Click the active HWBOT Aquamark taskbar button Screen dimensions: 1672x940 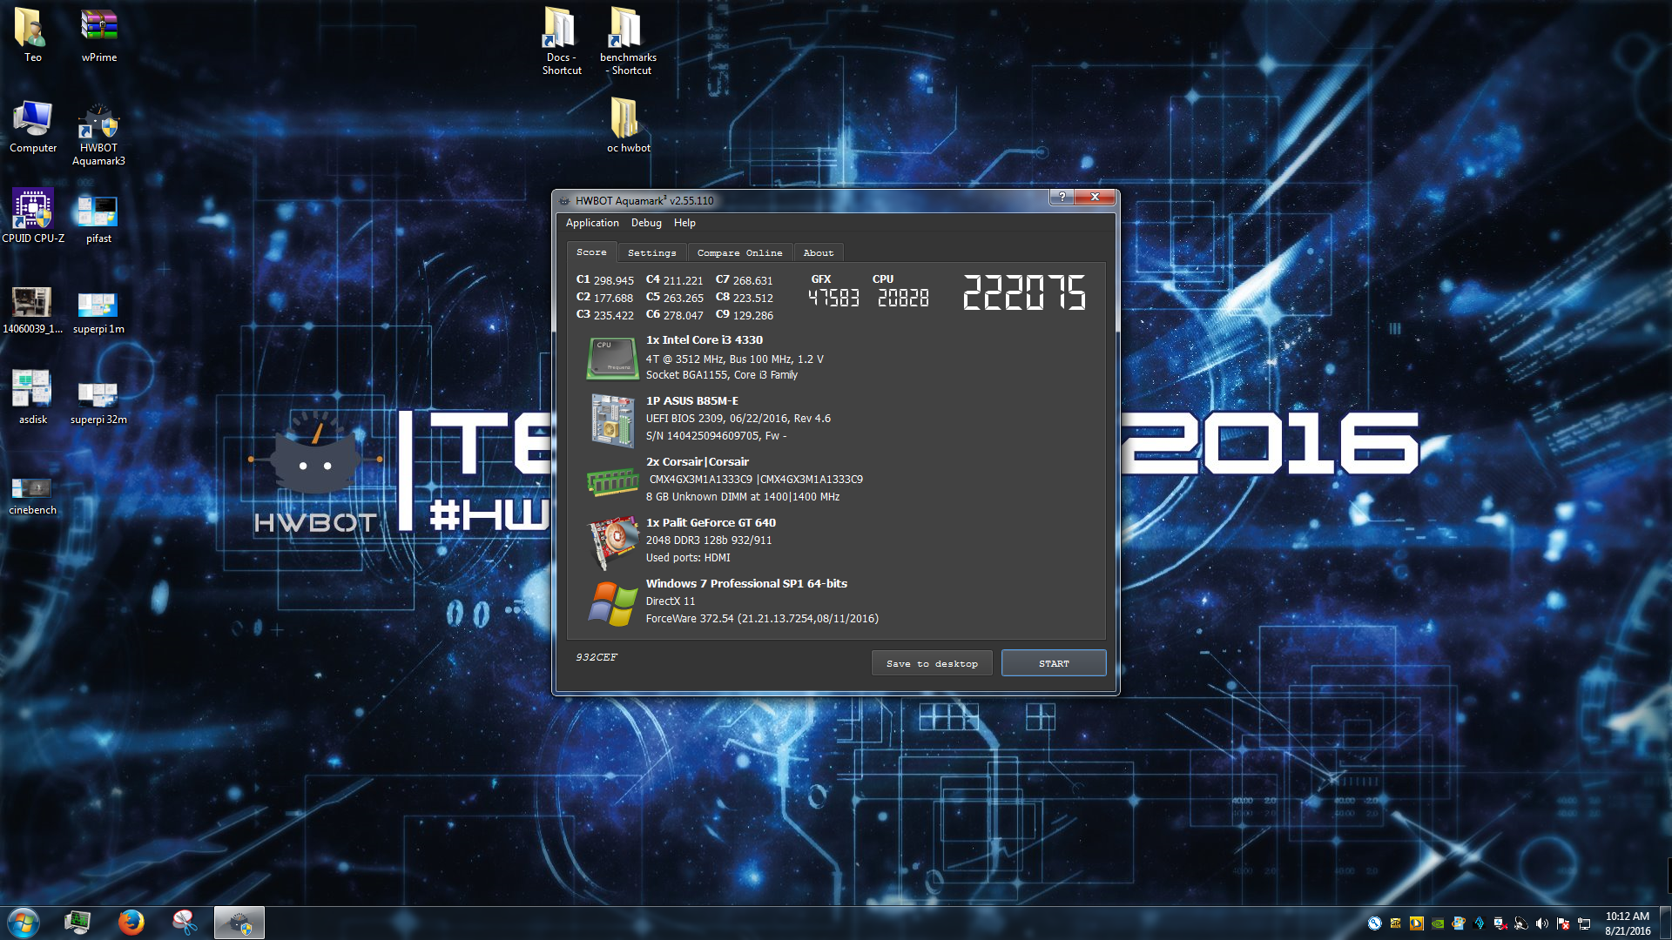pyautogui.click(x=239, y=923)
